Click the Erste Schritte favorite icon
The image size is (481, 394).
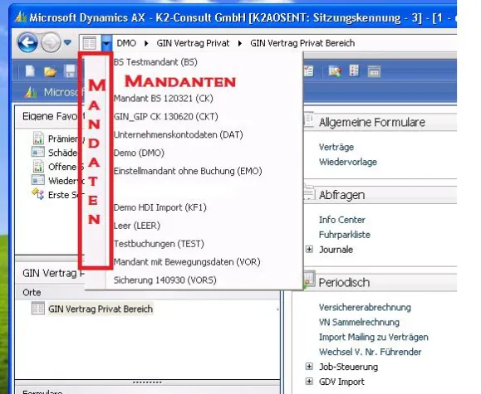coord(38,193)
